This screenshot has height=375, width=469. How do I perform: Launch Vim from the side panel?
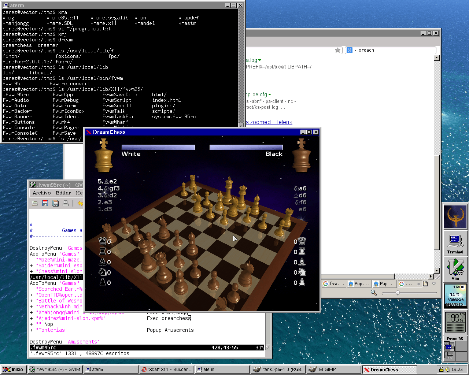pyautogui.click(x=455, y=269)
